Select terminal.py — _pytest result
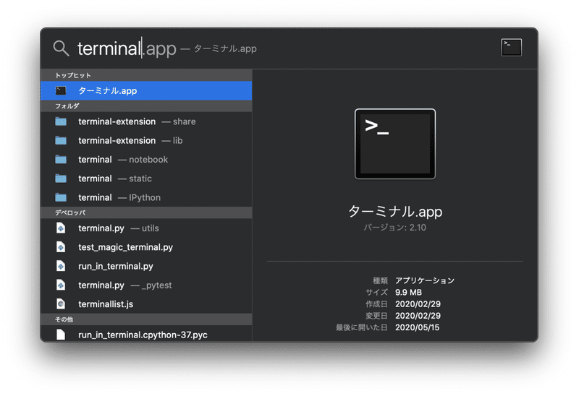Screen dimensions: 579x396 [x=146, y=285]
